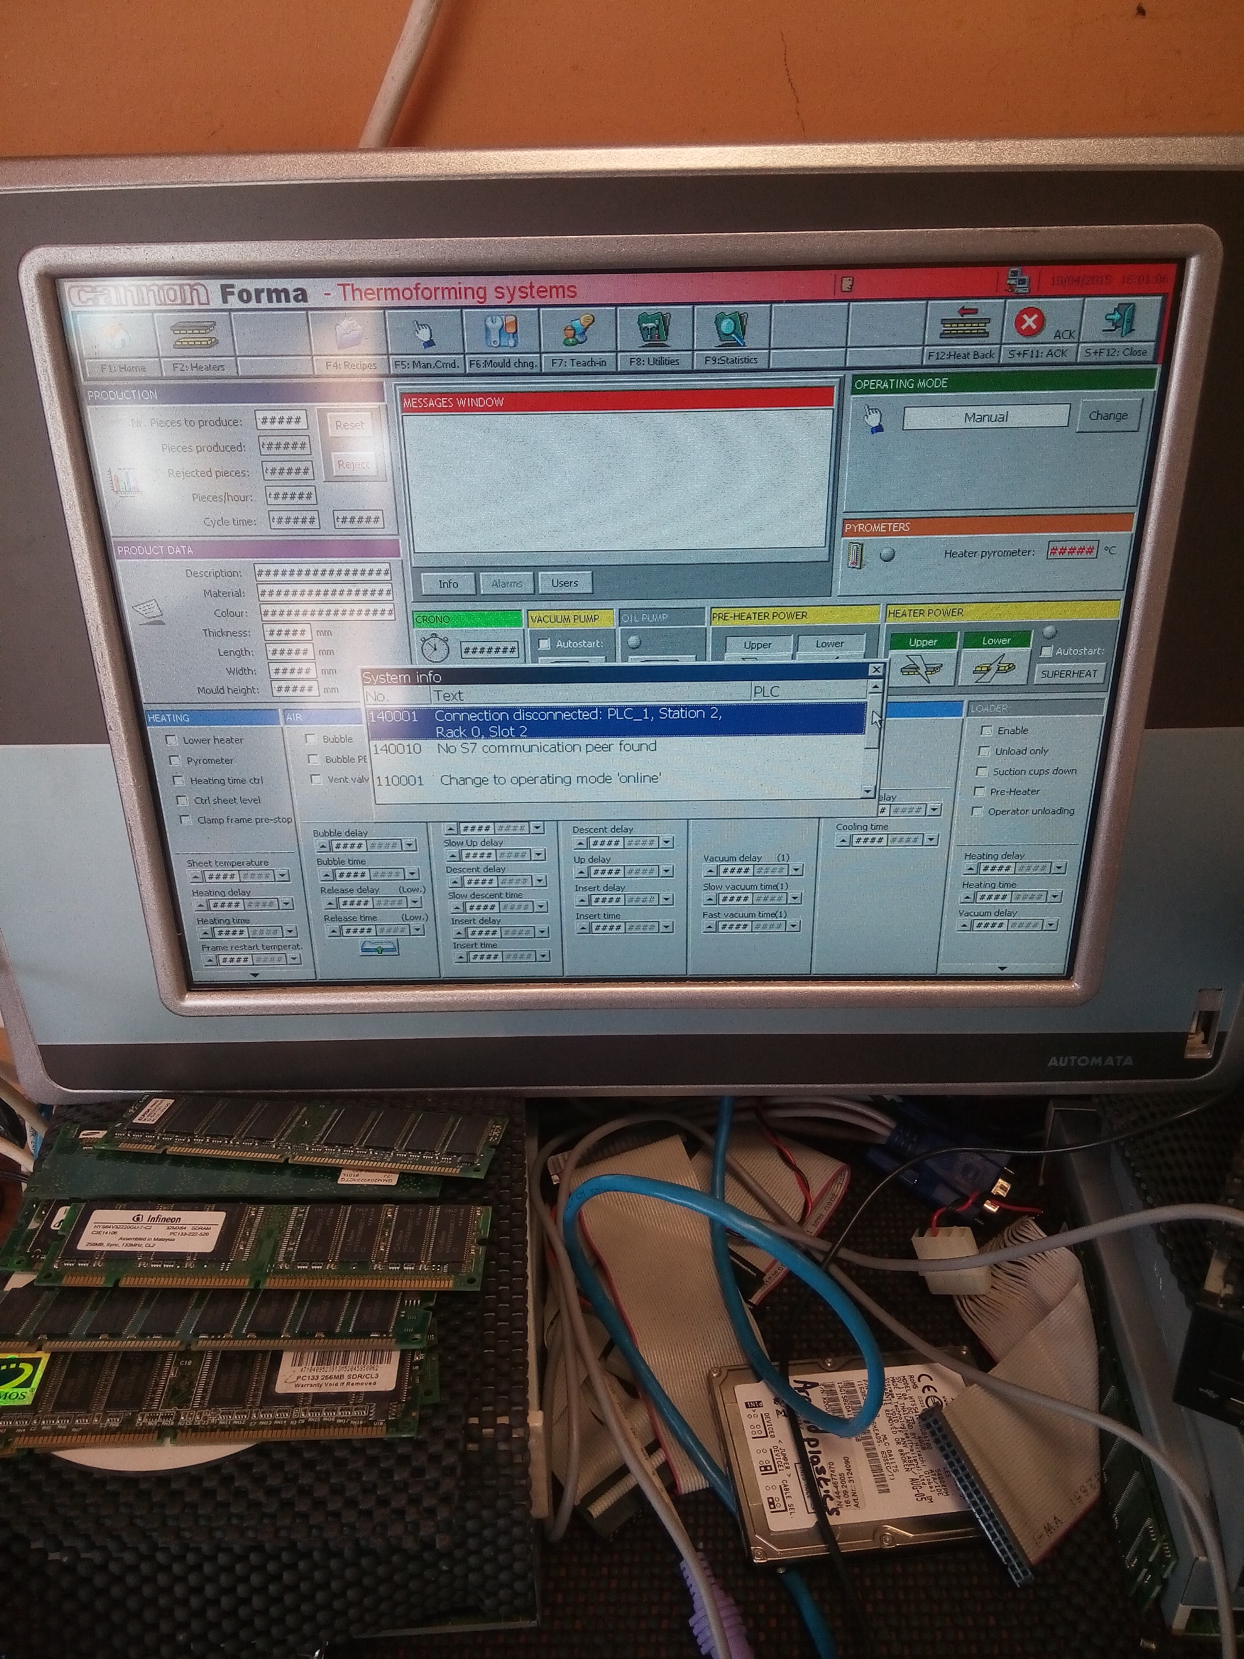Open the F2 Heaters screen icon
This screenshot has width=1244, height=1659.
point(194,335)
